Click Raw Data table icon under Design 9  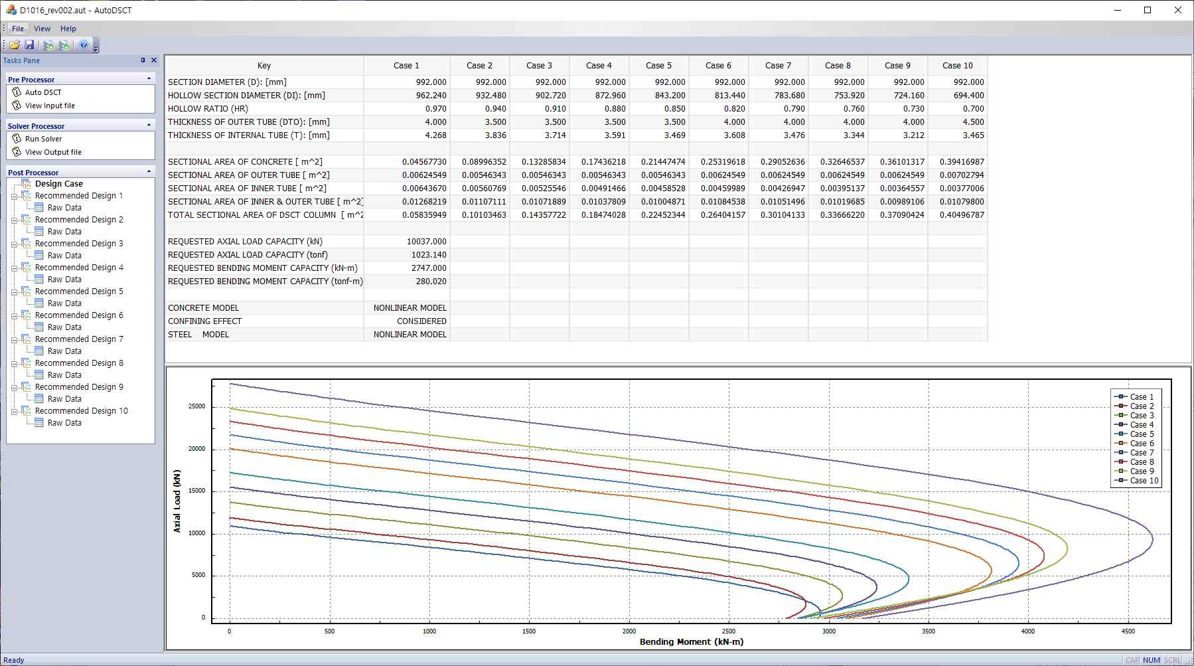tap(39, 399)
